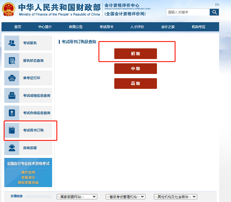Click the magnifier search button

[x=214, y=12]
